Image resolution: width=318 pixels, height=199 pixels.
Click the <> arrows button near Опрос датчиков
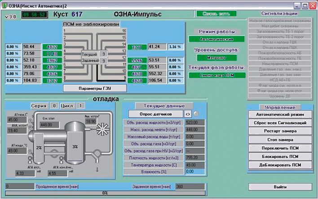(x=188, y=114)
